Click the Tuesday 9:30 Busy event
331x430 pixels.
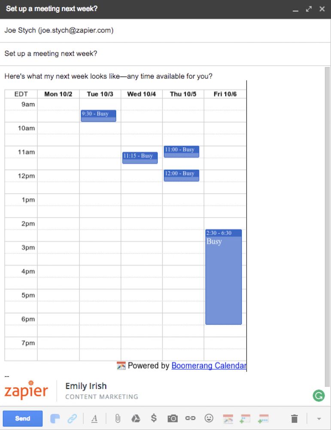tap(98, 116)
